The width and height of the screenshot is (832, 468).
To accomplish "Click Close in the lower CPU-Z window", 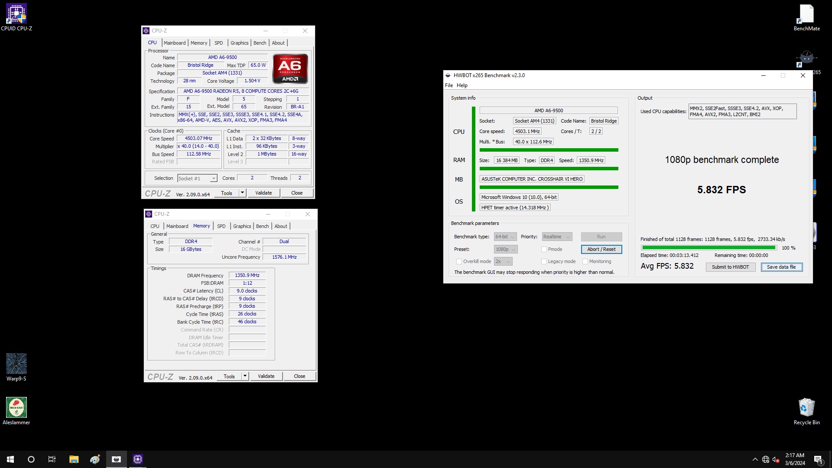I will point(299,376).
